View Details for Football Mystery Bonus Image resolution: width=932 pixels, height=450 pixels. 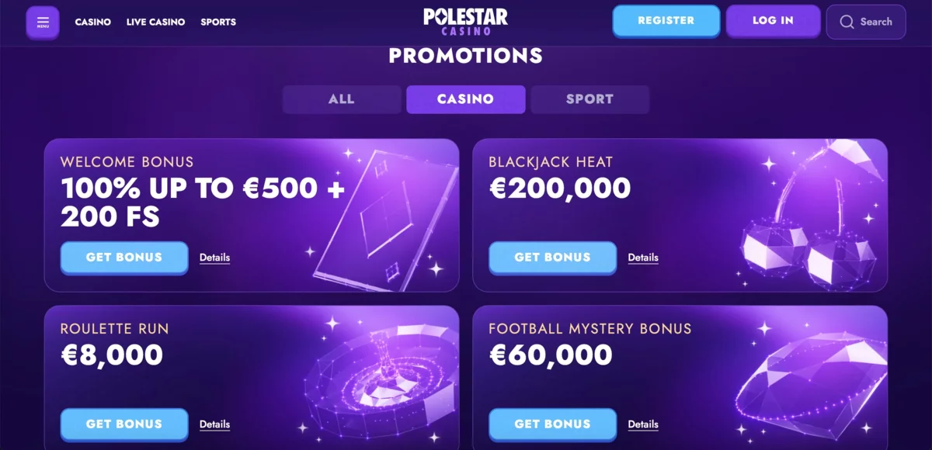(643, 424)
